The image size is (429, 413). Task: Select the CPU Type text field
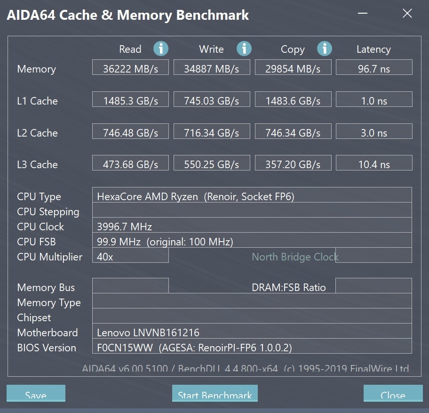coord(252,194)
